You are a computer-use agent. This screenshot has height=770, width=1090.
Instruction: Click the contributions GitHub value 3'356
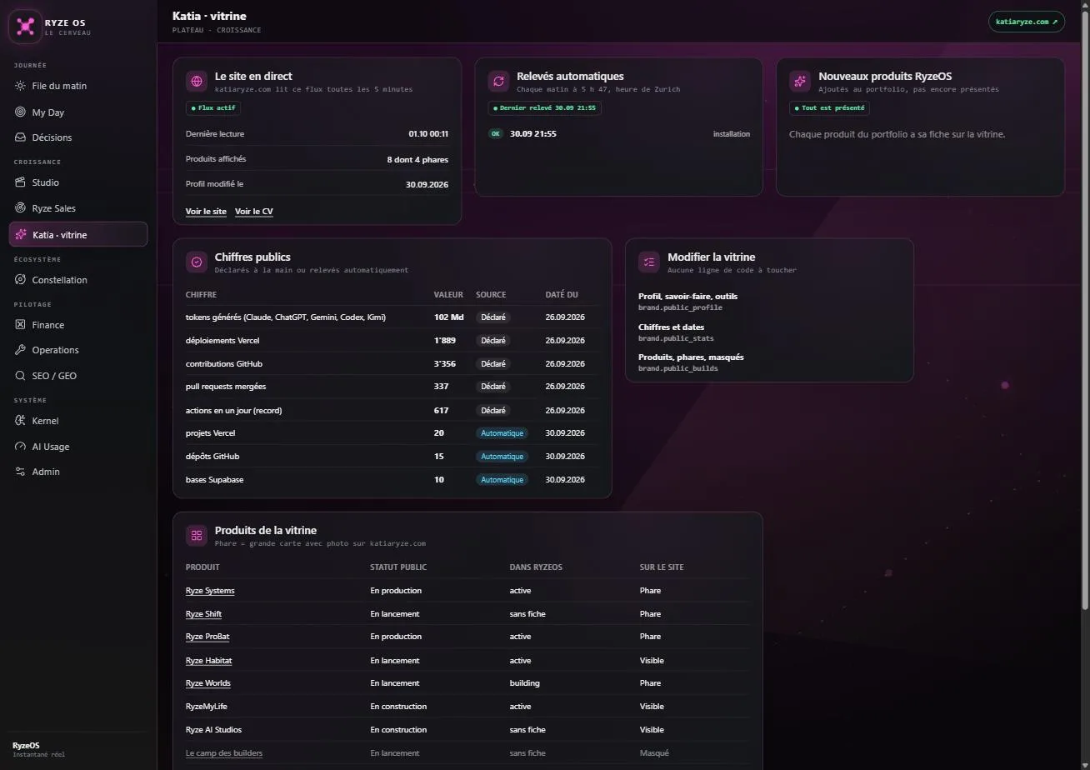tap(445, 363)
